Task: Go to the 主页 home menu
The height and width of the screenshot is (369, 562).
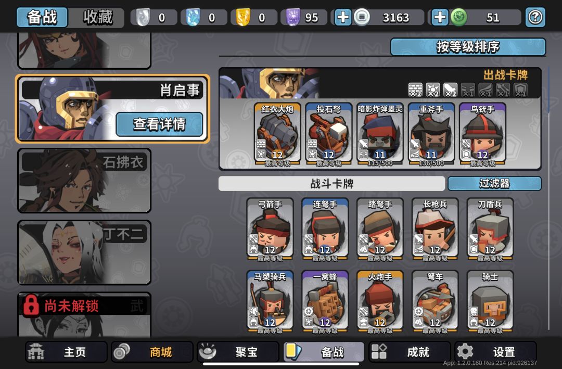Action: pos(66,352)
